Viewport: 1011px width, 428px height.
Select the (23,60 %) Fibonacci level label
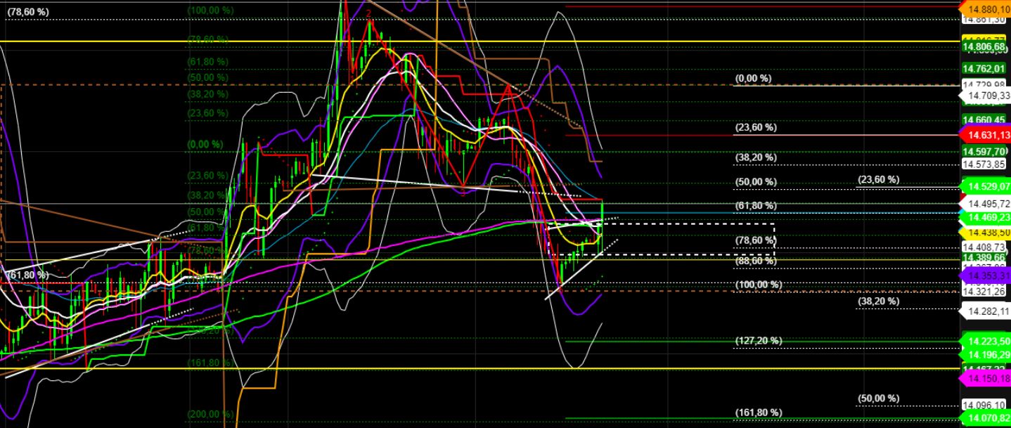coord(756,127)
